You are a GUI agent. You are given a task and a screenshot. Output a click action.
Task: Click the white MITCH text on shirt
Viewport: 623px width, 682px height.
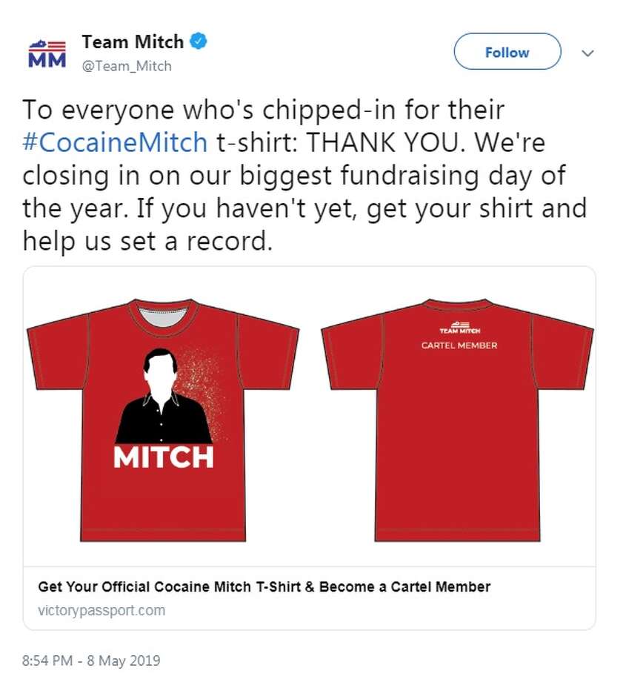coord(164,457)
